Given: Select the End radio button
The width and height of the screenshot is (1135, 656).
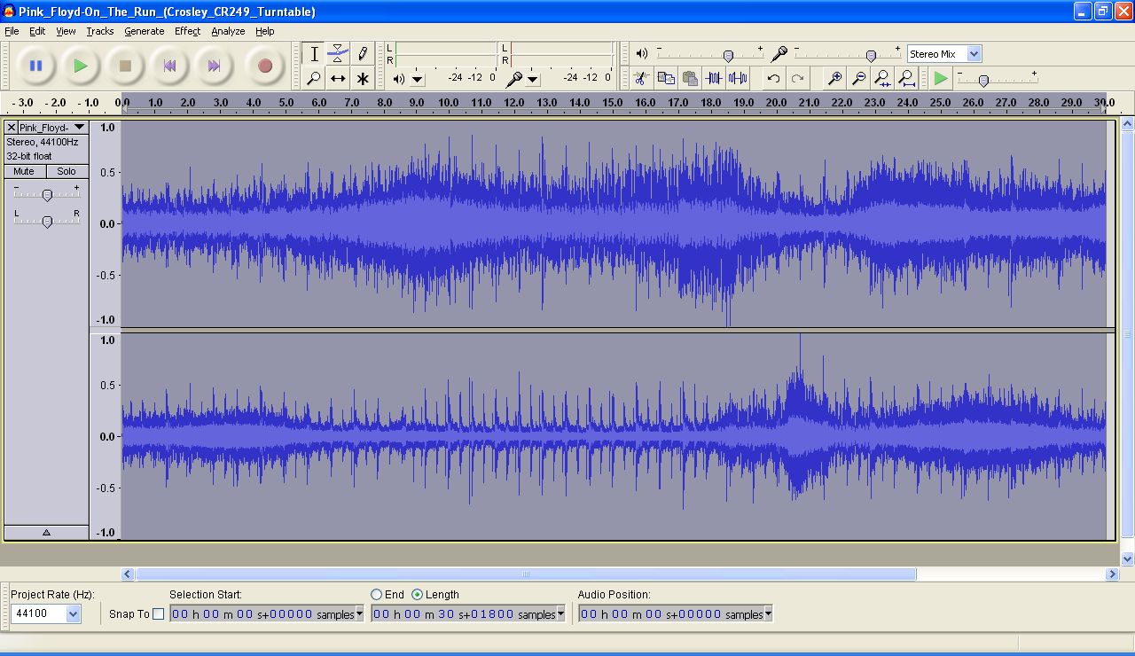Looking at the screenshot, I should [377, 595].
